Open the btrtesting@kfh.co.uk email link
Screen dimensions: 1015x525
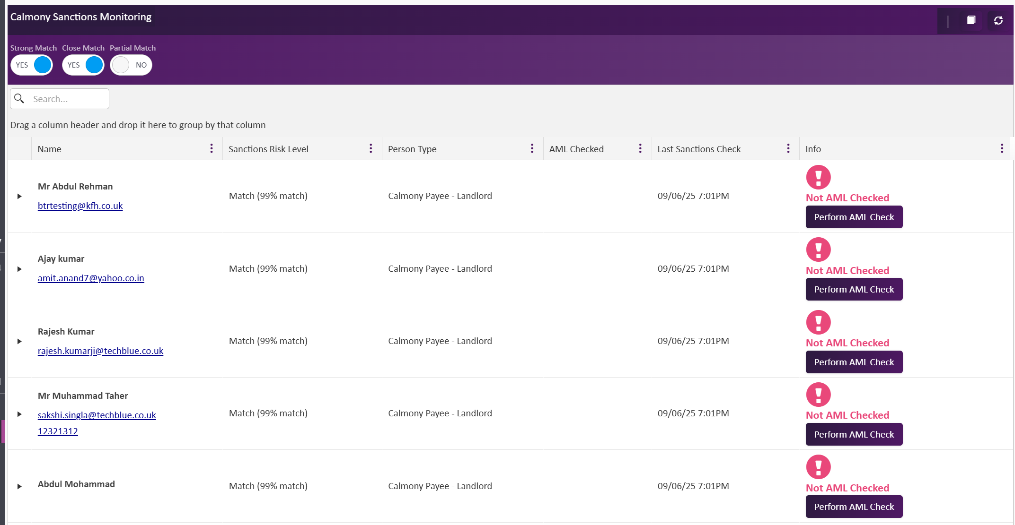pos(80,206)
